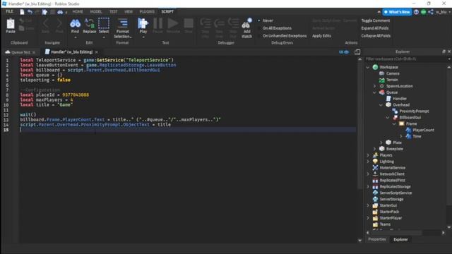Expand the Time label node in the Explorer
Image resolution: width=452 pixels, height=254 pixels.
[401, 136]
